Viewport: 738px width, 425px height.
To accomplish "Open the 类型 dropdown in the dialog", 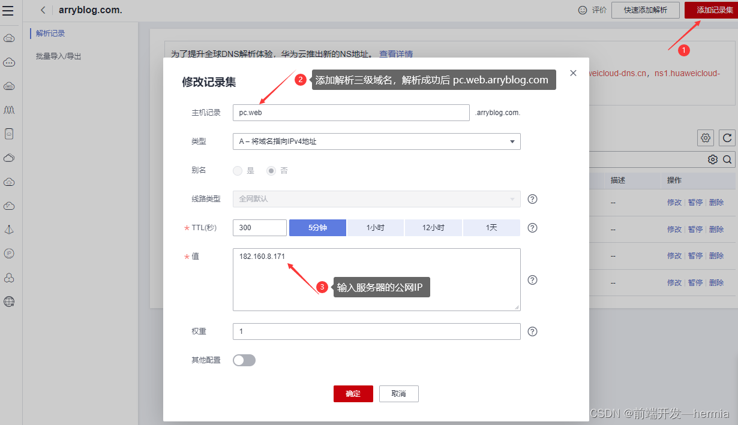I will 376,141.
